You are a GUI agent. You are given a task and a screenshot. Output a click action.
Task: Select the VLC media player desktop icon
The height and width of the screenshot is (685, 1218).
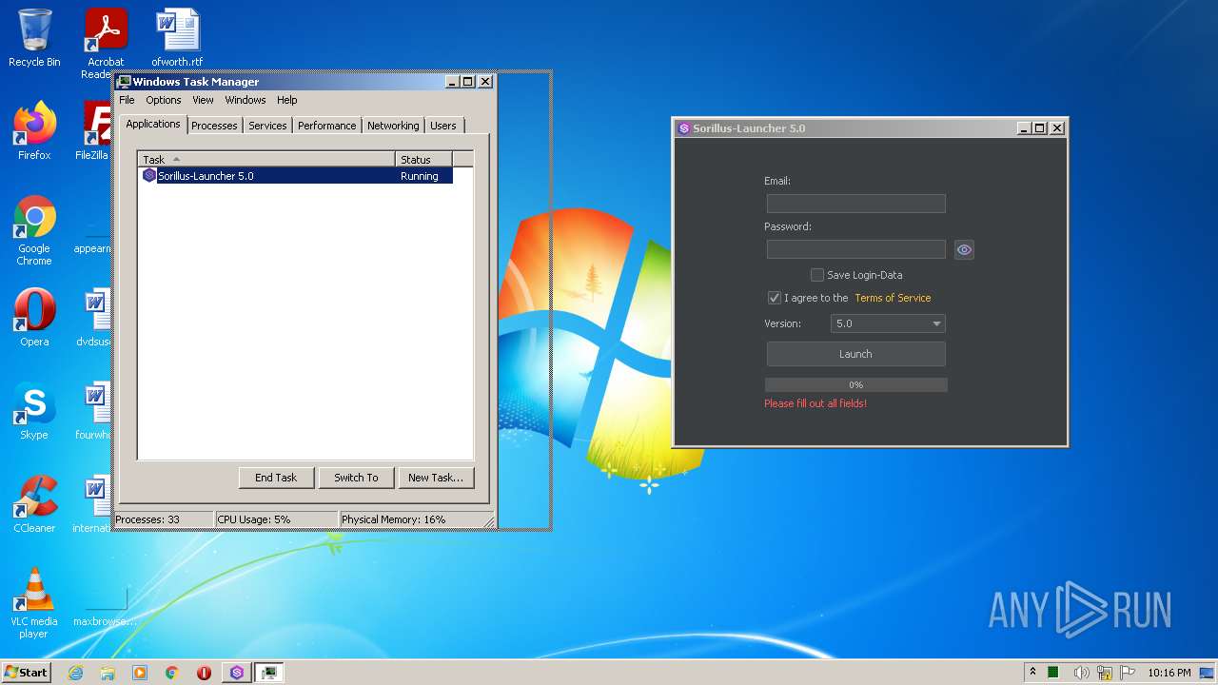point(34,603)
